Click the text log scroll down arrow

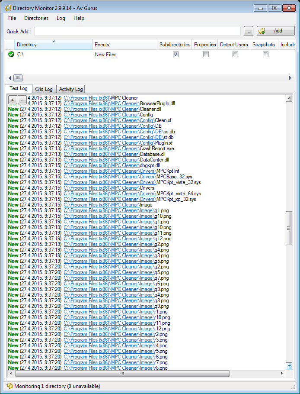[x=289, y=366]
